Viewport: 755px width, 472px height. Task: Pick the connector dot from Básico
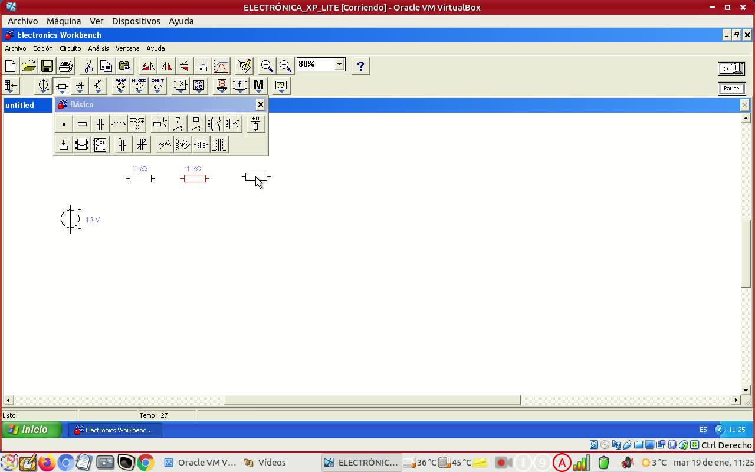(x=64, y=124)
